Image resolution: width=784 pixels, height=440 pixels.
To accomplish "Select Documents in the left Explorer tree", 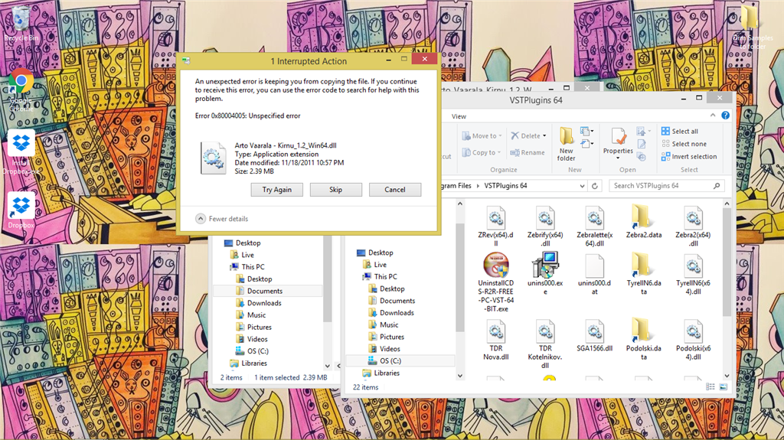I will pyautogui.click(x=259, y=291).
